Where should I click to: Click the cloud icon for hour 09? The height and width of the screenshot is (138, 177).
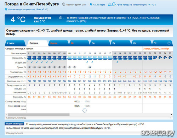coord(69,58)
